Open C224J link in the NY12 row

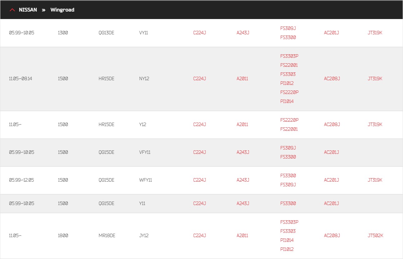(x=199, y=79)
